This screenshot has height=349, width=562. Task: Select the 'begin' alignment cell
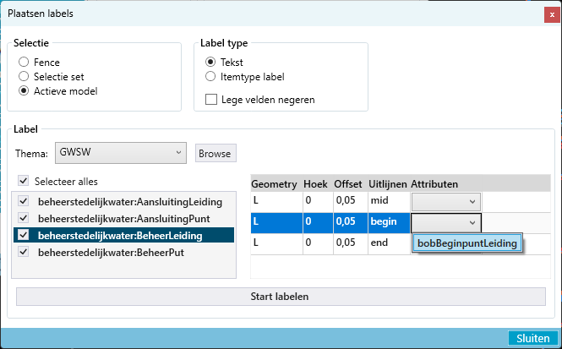point(389,223)
